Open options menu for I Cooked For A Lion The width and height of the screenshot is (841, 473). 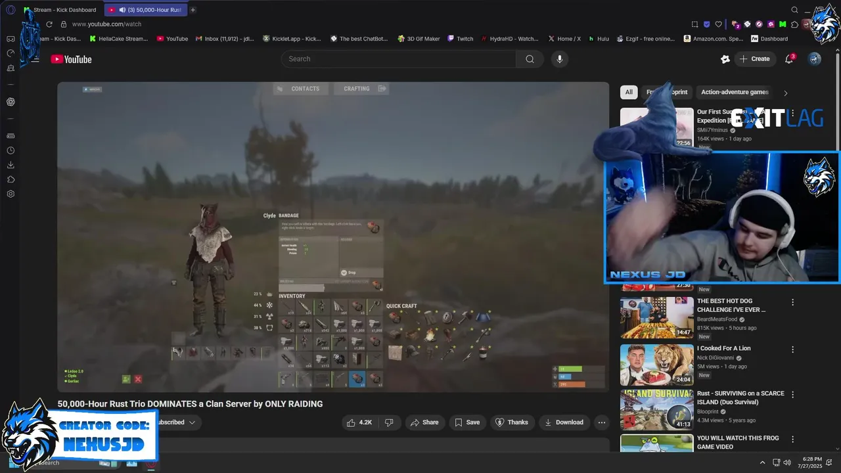pos(792,349)
